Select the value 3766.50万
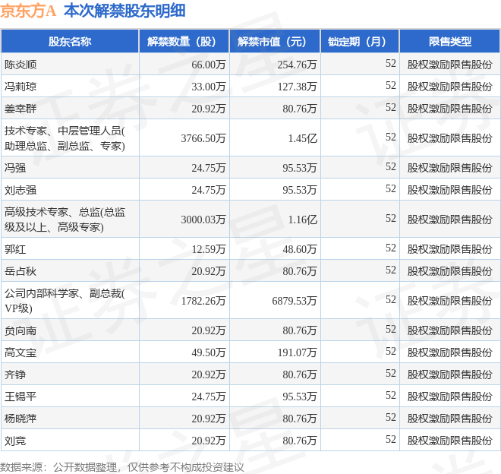Screen dimensions: 501x474 [203, 138]
